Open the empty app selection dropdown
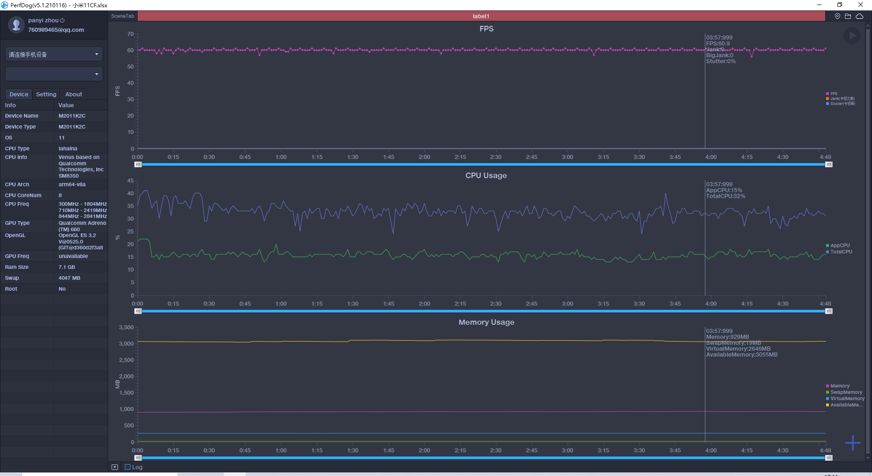Screen dimensions: 872x476 point(54,74)
